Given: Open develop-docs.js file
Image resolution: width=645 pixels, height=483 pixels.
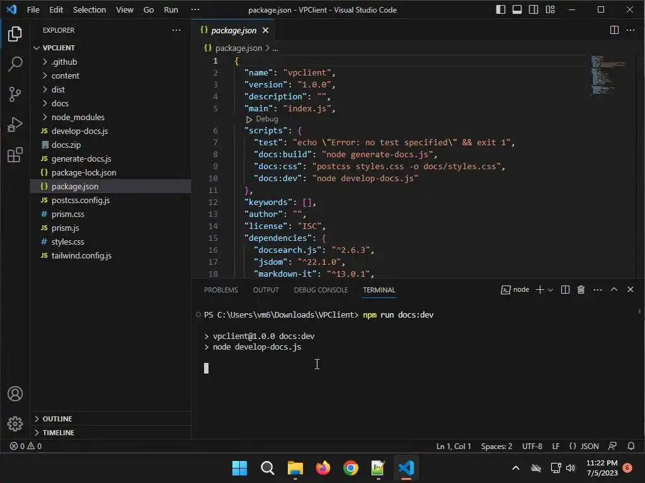Looking at the screenshot, I should pos(111,131).
